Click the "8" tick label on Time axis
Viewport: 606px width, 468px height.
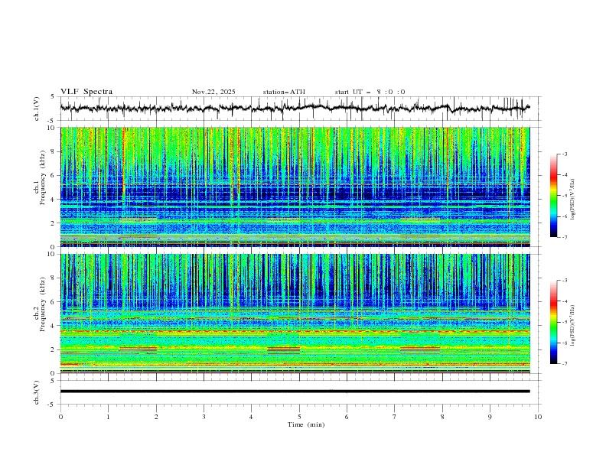tap(442, 417)
